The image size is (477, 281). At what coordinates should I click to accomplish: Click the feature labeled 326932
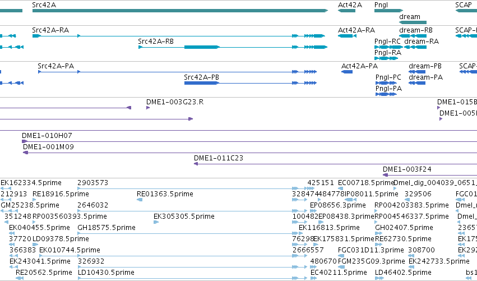click(x=91, y=261)
